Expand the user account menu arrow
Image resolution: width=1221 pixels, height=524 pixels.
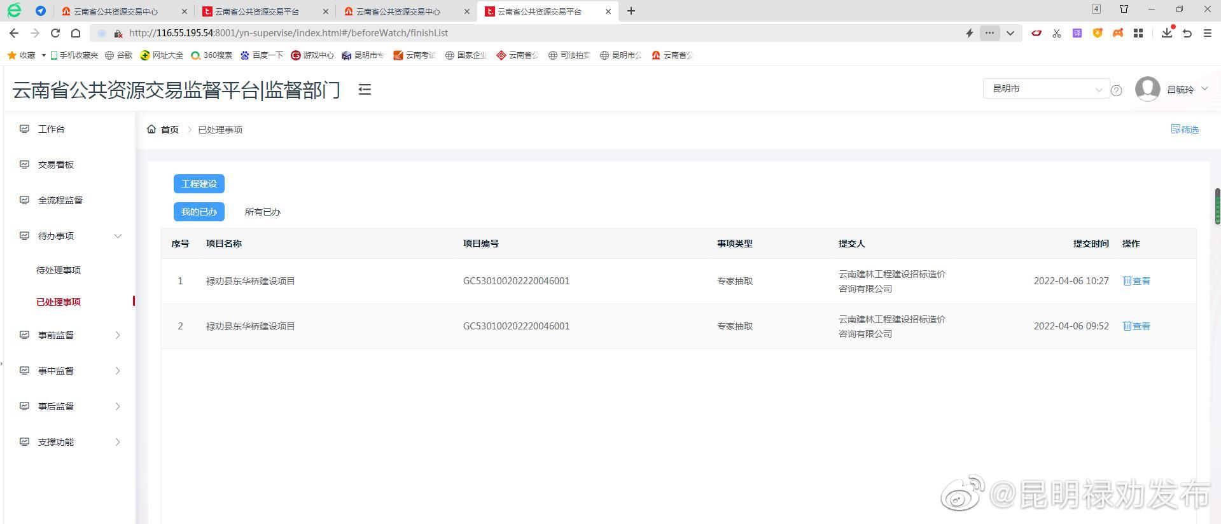[1204, 89]
